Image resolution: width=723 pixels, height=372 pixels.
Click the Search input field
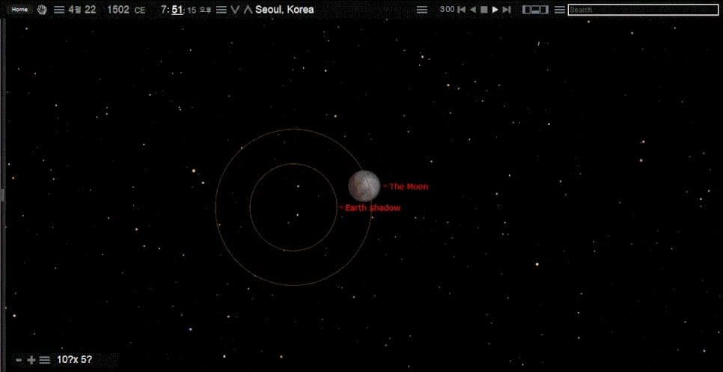pos(643,10)
